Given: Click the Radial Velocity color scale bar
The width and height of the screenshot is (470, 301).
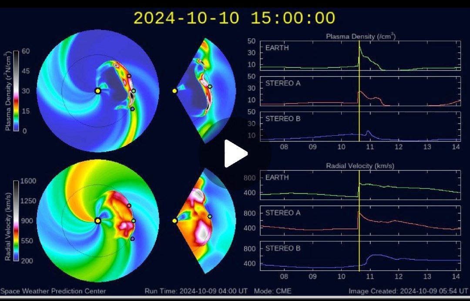Looking at the screenshot, I should pos(16,221).
